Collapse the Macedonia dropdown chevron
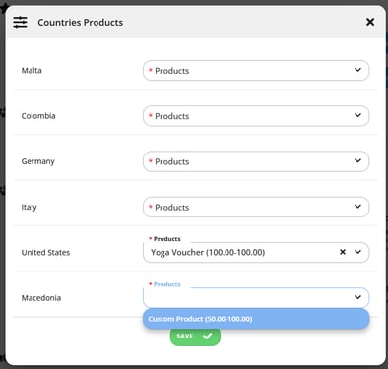This screenshot has height=369, width=388. pos(357,297)
